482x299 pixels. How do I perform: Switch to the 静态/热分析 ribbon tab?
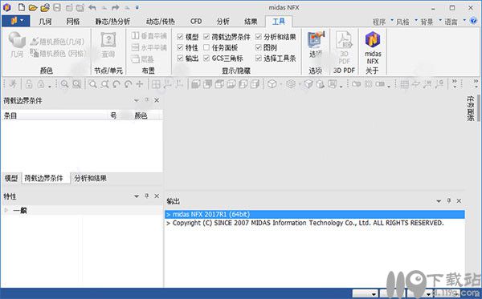click(x=112, y=22)
